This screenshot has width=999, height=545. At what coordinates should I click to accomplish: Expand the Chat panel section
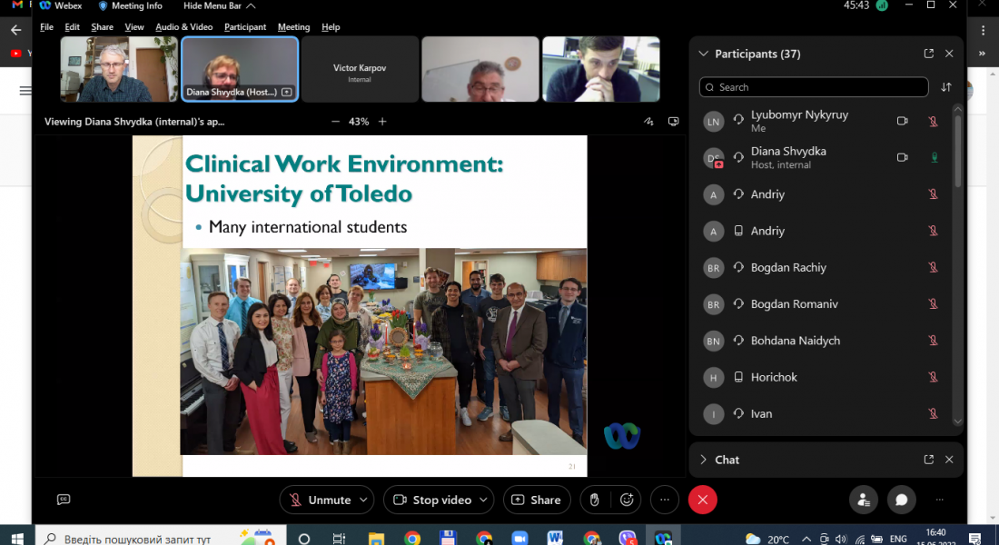703,460
